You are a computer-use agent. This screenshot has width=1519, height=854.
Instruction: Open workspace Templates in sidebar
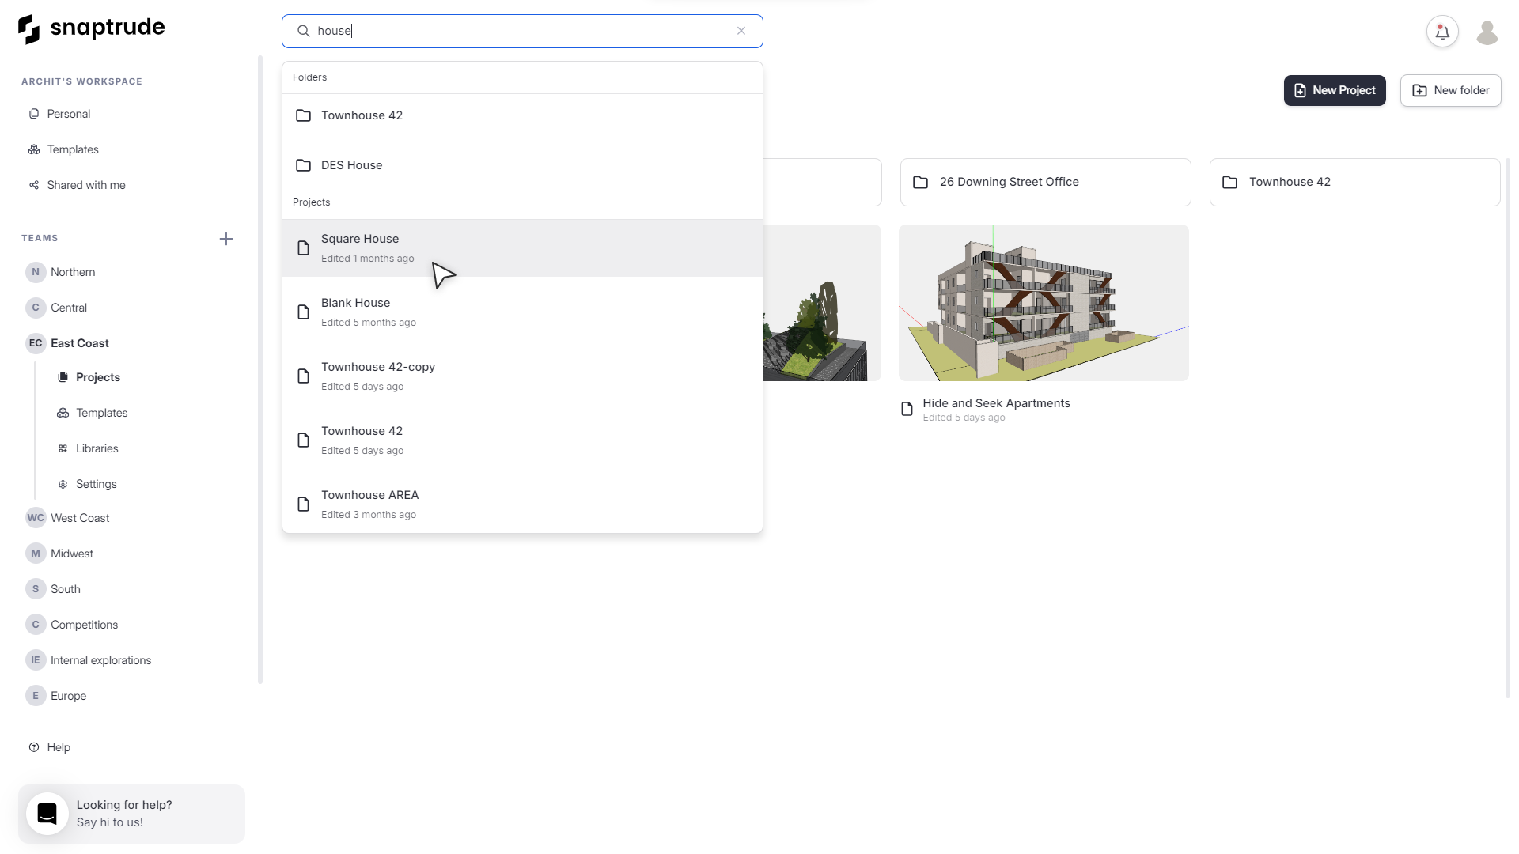[73, 149]
